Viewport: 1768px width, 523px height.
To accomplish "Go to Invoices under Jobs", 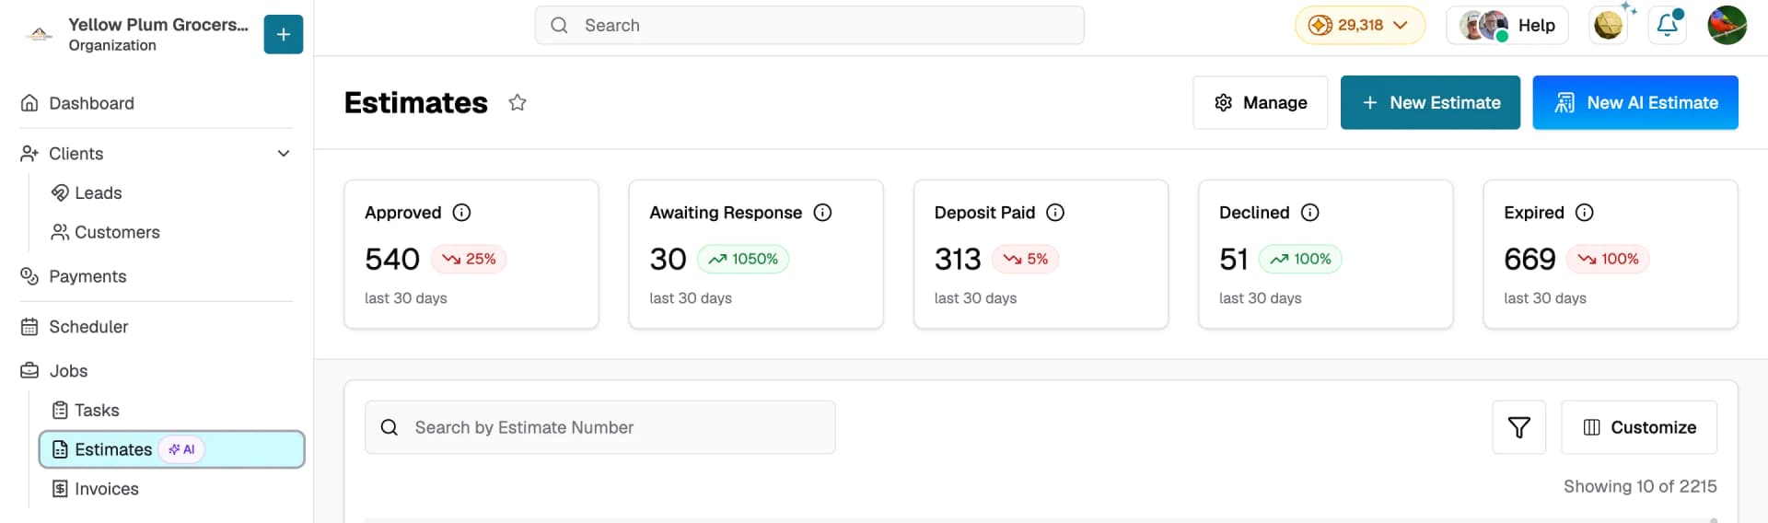I will 107,489.
